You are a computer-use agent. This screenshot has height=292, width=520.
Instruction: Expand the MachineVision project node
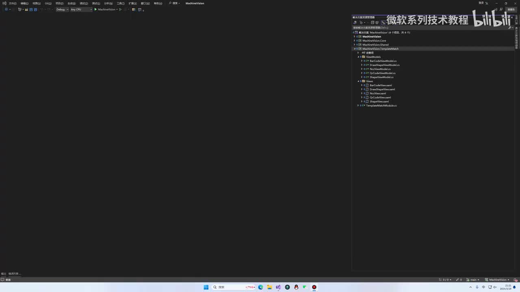pos(355,36)
